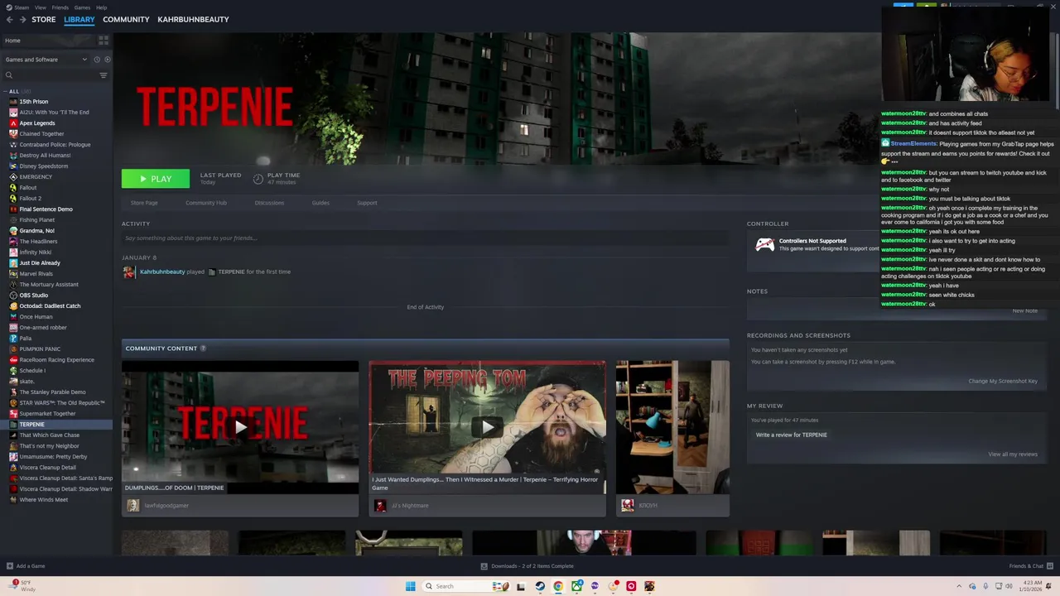
Task: Click the library search field
Action: click(x=51, y=75)
